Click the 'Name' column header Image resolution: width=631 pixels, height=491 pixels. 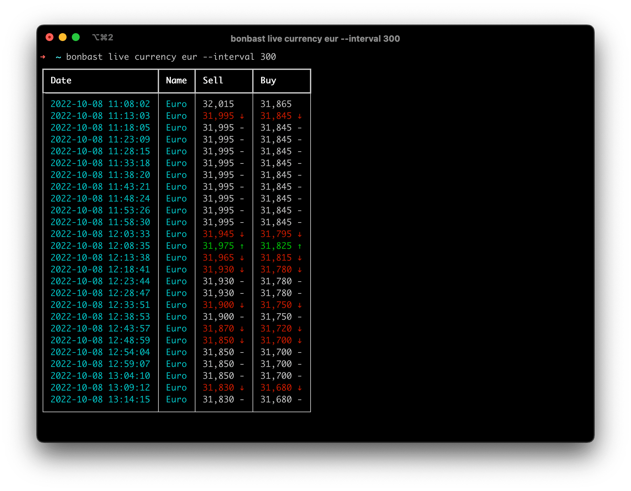(176, 80)
